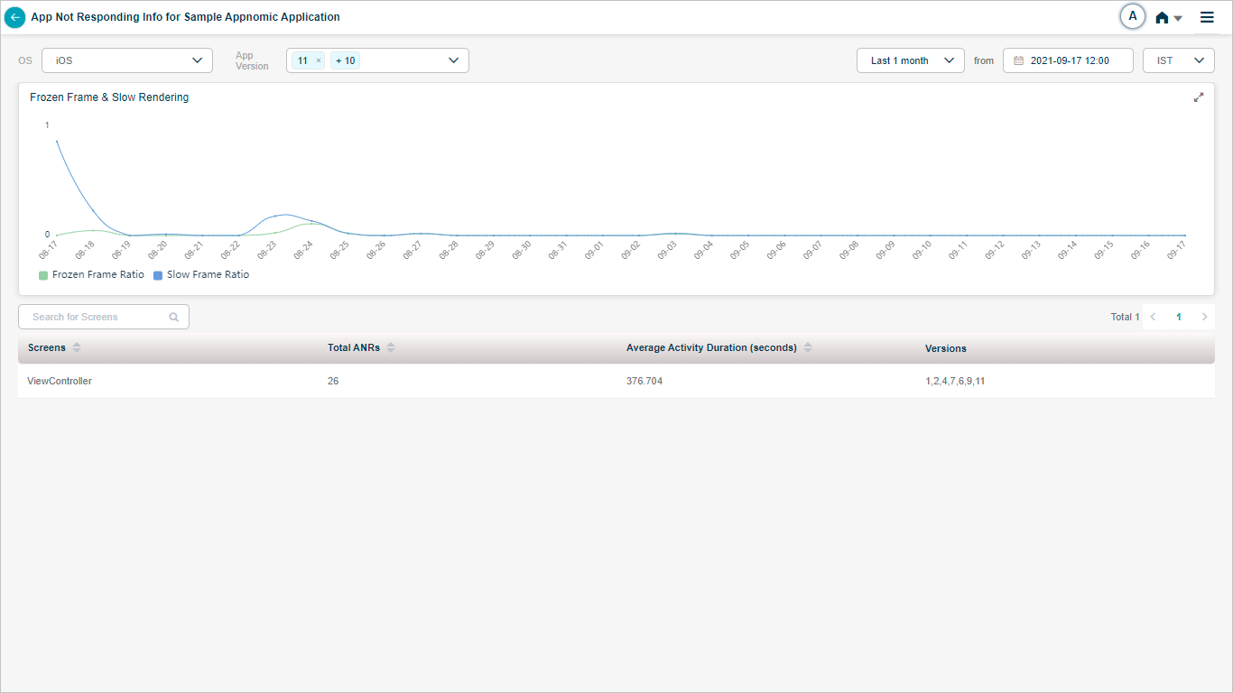Click the 08-23 label on chart axis
Image resolution: width=1233 pixels, height=693 pixels.
tap(267, 250)
